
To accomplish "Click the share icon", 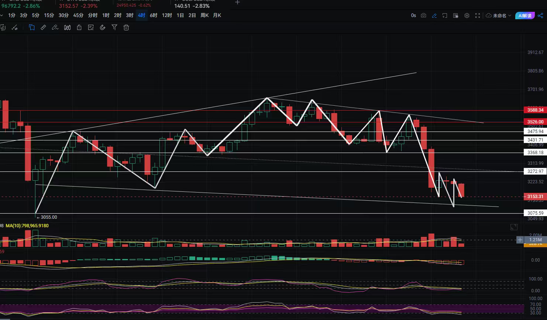I will [x=540, y=16].
